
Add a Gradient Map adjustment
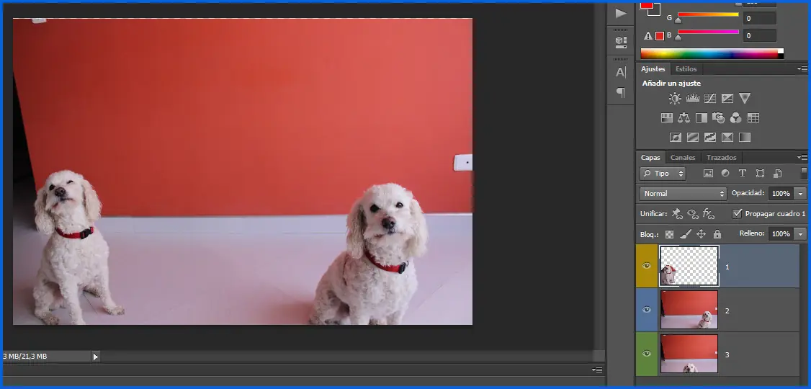point(745,138)
